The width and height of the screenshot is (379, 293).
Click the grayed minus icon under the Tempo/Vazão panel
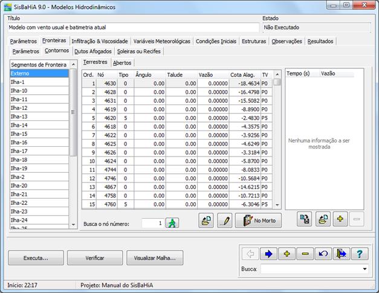[x=357, y=219]
